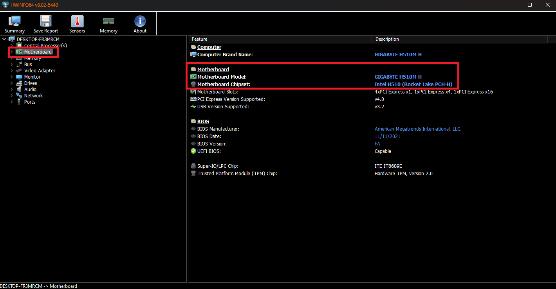Open the Memory toolbar icon
Image resolution: width=556 pixels, height=289 pixels.
[x=108, y=22]
